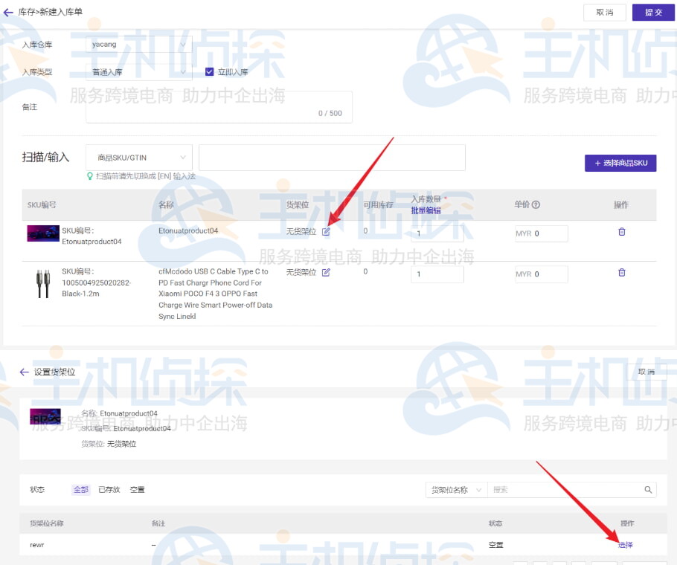This screenshot has height=565, width=677.
Task: Edit shelf location for Etonuatproduct04 row
Action: pyautogui.click(x=326, y=232)
